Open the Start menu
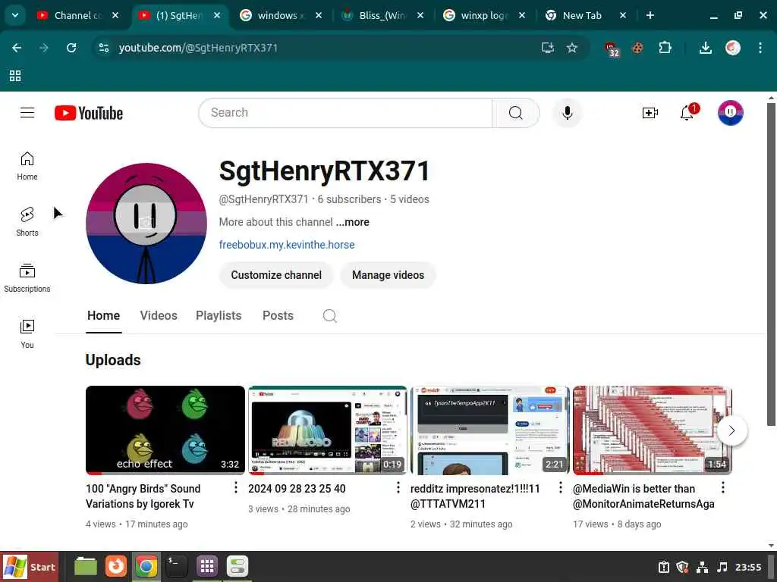777x582 pixels. tap(30, 567)
